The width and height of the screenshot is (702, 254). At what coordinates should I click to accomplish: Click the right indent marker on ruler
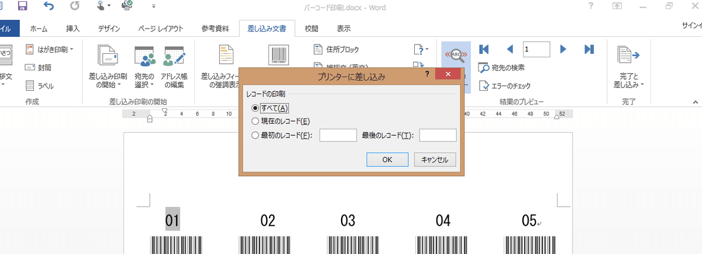(x=556, y=117)
